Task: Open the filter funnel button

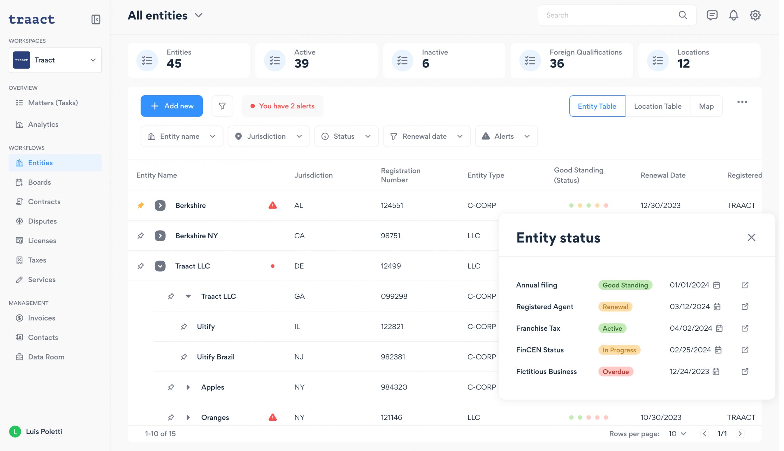Action: click(222, 106)
